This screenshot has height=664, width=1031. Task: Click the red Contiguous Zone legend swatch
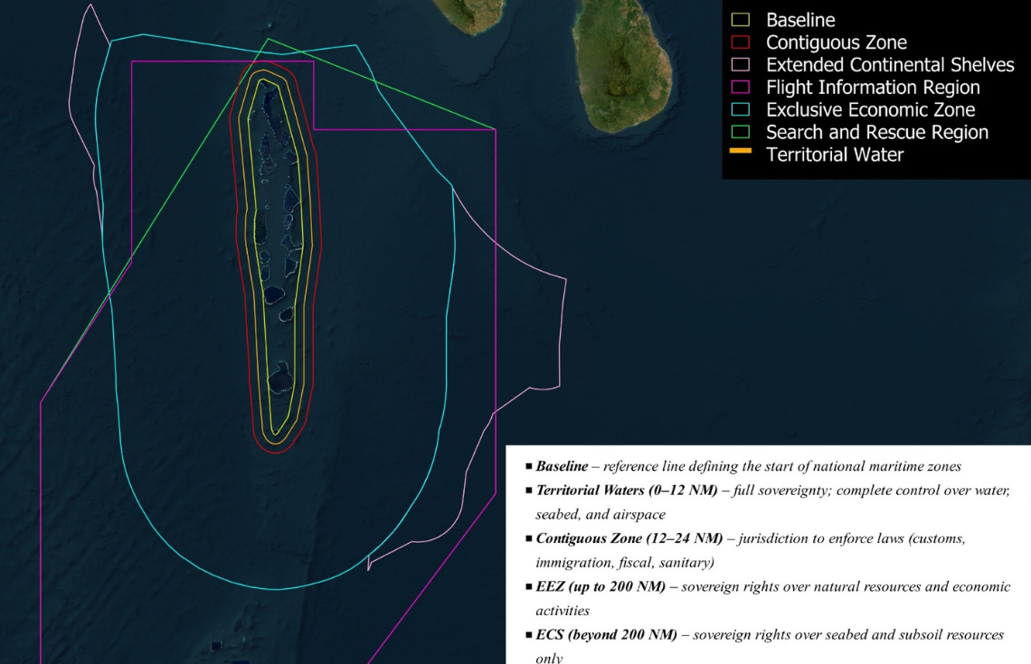coord(740,42)
